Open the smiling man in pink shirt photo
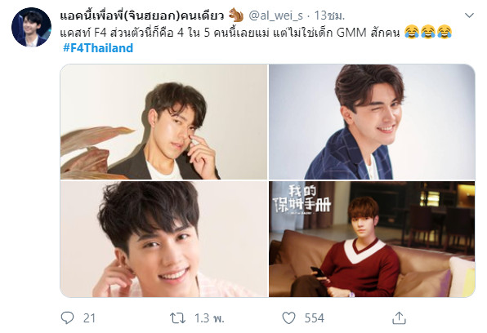 [x=163, y=239]
